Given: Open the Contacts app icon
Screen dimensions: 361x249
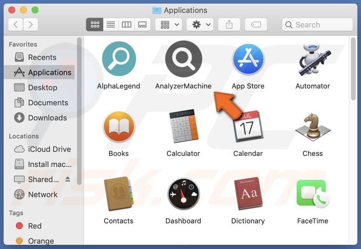Looking at the screenshot, I should point(118,193).
